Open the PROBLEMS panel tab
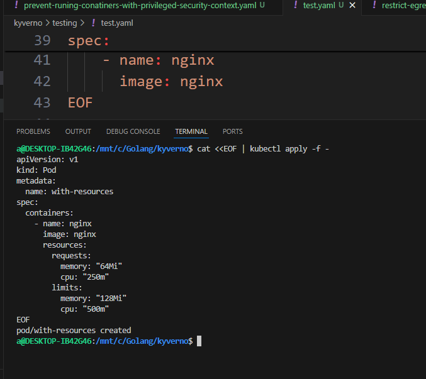Image resolution: width=426 pixels, height=379 pixels. coord(33,131)
